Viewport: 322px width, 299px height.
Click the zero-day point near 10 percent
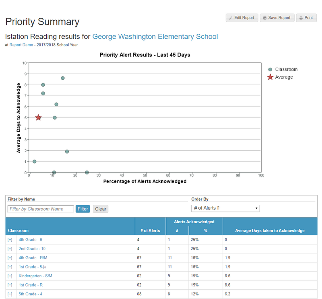(54, 172)
